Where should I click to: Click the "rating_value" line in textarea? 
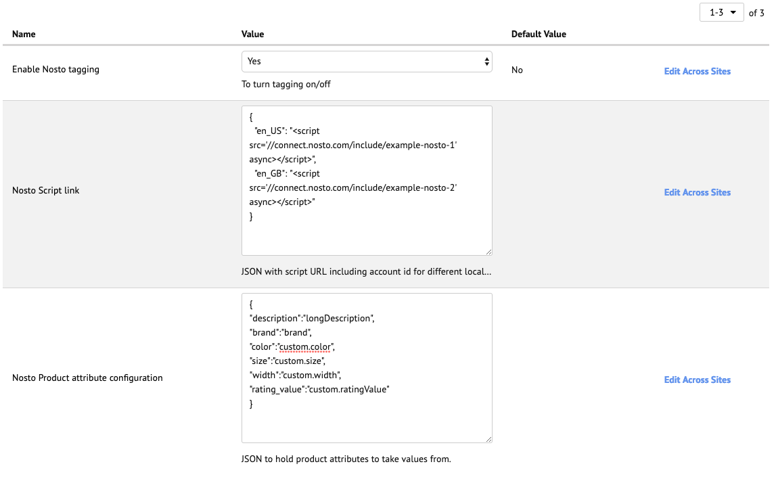click(319, 389)
